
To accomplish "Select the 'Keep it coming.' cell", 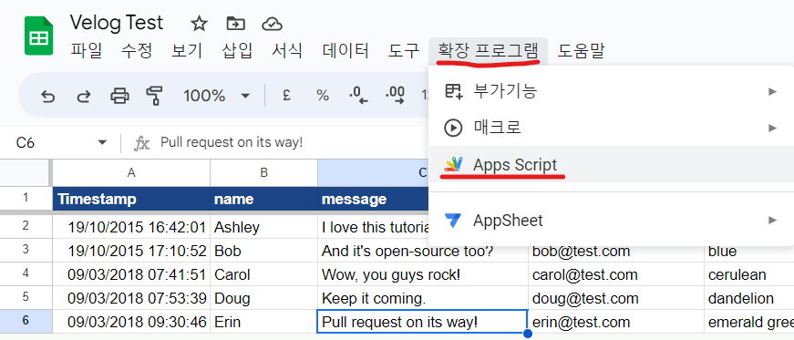I will (423, 298).
